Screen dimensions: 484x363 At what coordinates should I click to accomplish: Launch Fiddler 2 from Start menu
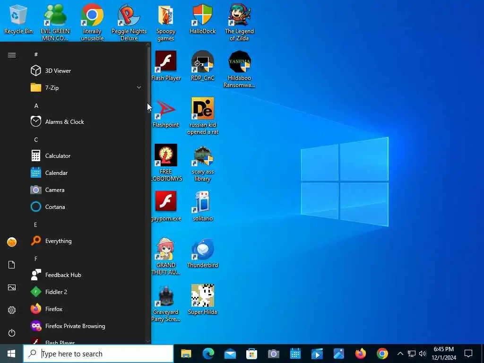pos(86,292)
